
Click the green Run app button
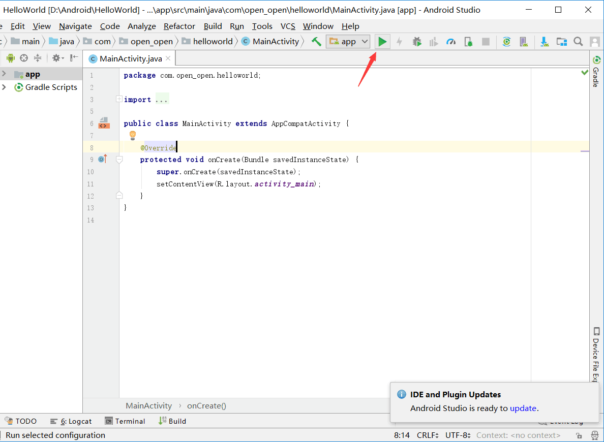coord(382,42)
